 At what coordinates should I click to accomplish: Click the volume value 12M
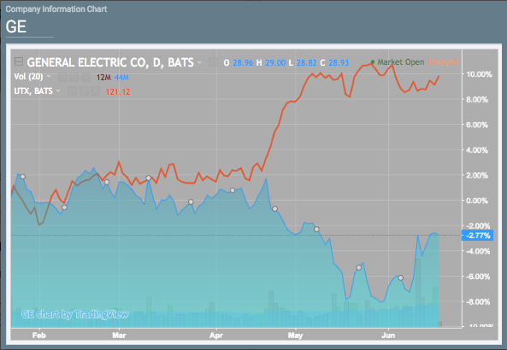(103, 78)
